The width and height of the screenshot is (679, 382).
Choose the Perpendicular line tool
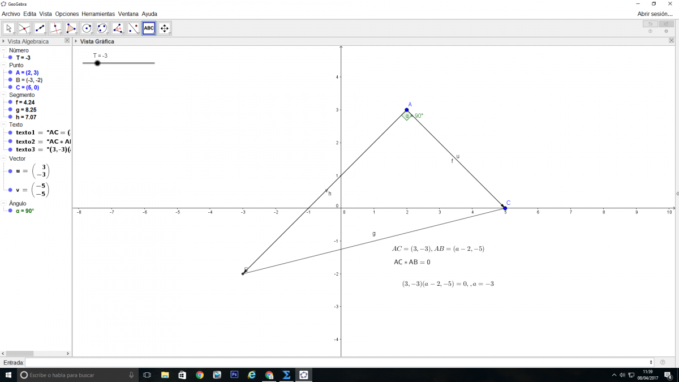(55, 28)
